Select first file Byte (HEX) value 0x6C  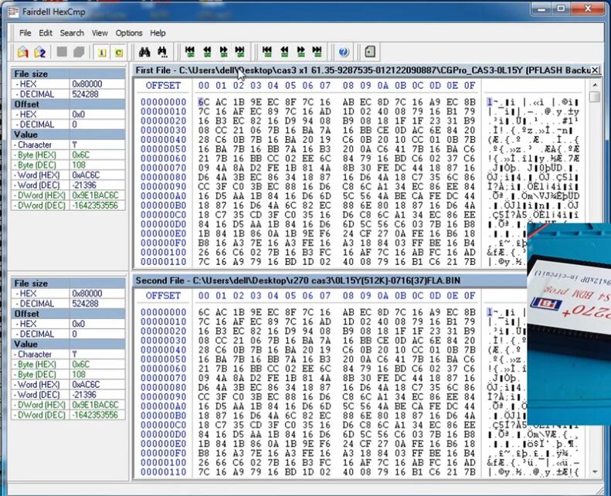[x=80, y=155]
